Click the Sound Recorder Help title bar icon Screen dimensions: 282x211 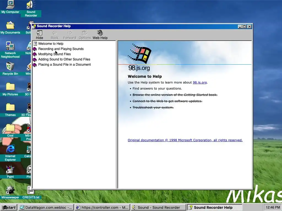[x=34, y=26]
